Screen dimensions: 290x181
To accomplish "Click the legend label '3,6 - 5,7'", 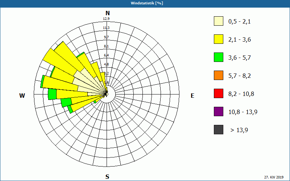I will coord(240,58).
